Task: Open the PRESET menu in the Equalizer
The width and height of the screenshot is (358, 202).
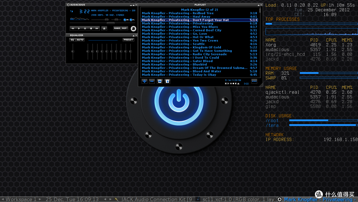Action: (129, 39)
